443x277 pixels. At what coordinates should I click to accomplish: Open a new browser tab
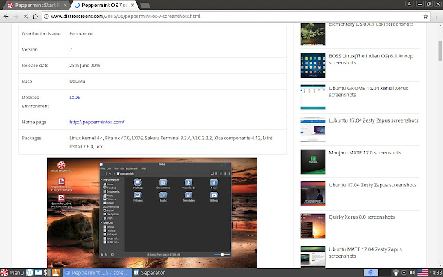point(145,6)
